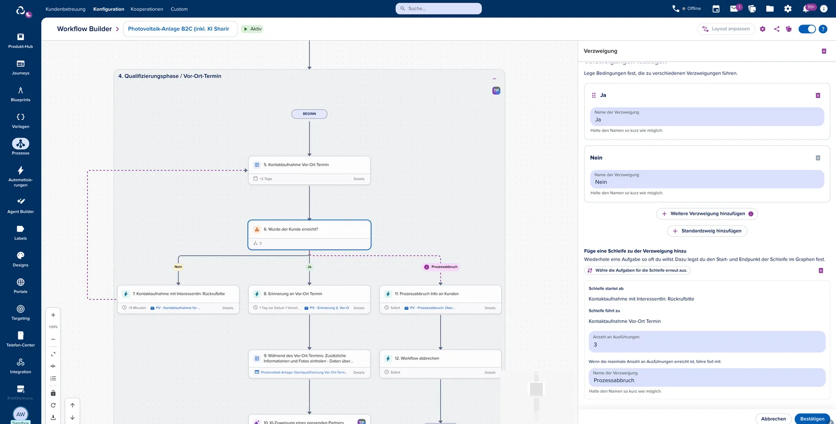Image resolution: width=836 pixels, height=424 pixels.
Task: Toggle the canvas lock icon
Action: [53, 393]
